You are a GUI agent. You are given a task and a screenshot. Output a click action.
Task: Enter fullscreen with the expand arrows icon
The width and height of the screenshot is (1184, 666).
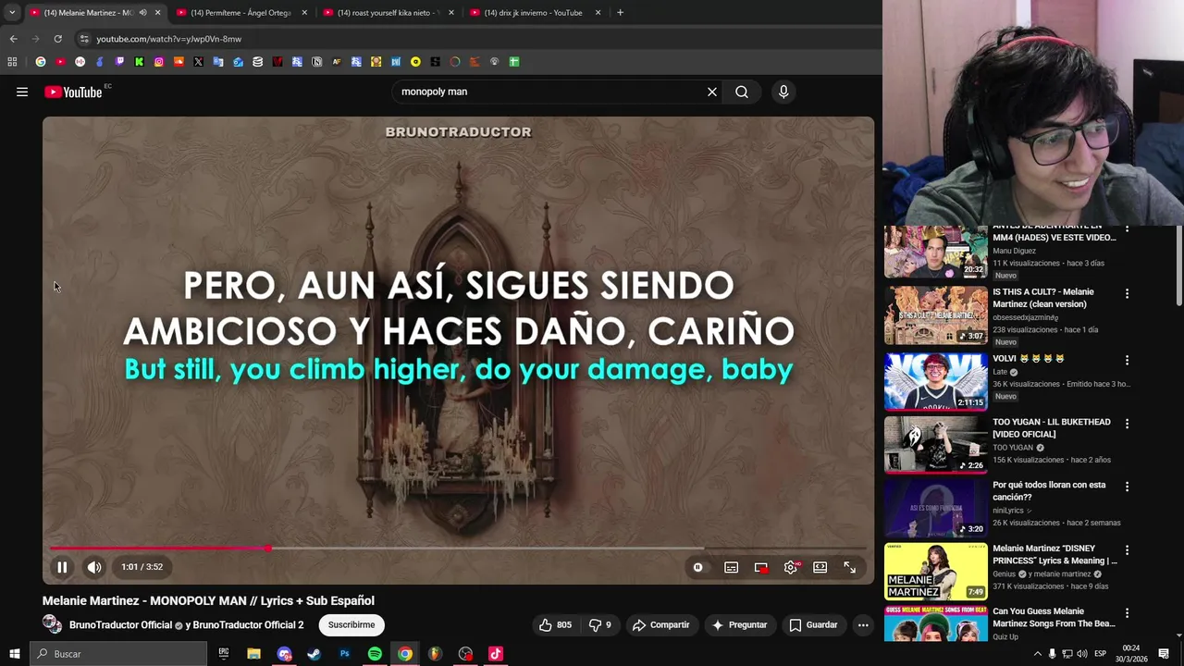pyautogui.click(x=849, y=567)
